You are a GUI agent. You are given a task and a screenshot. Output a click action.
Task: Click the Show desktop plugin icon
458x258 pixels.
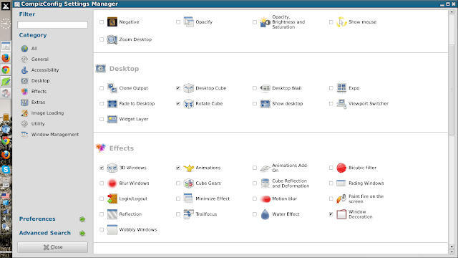point(265,103)
